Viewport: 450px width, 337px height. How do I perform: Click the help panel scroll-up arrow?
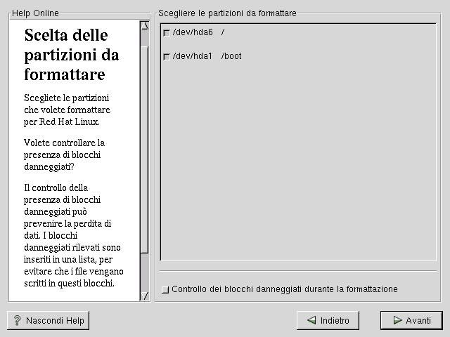click(145, 26)
